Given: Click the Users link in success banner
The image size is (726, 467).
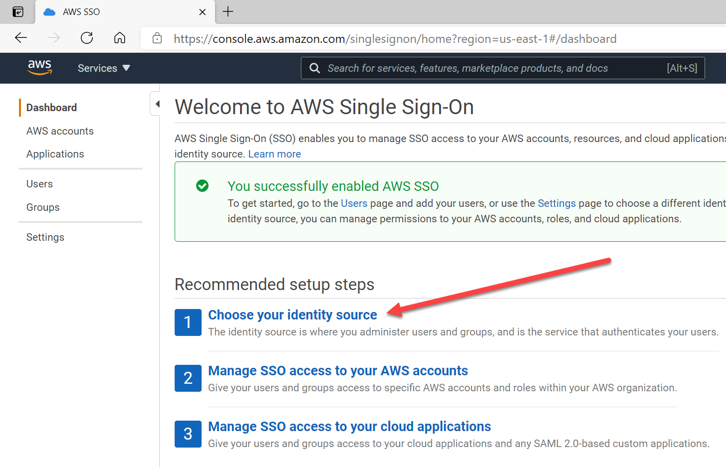Looking at the screenshot, I should 354,203.
